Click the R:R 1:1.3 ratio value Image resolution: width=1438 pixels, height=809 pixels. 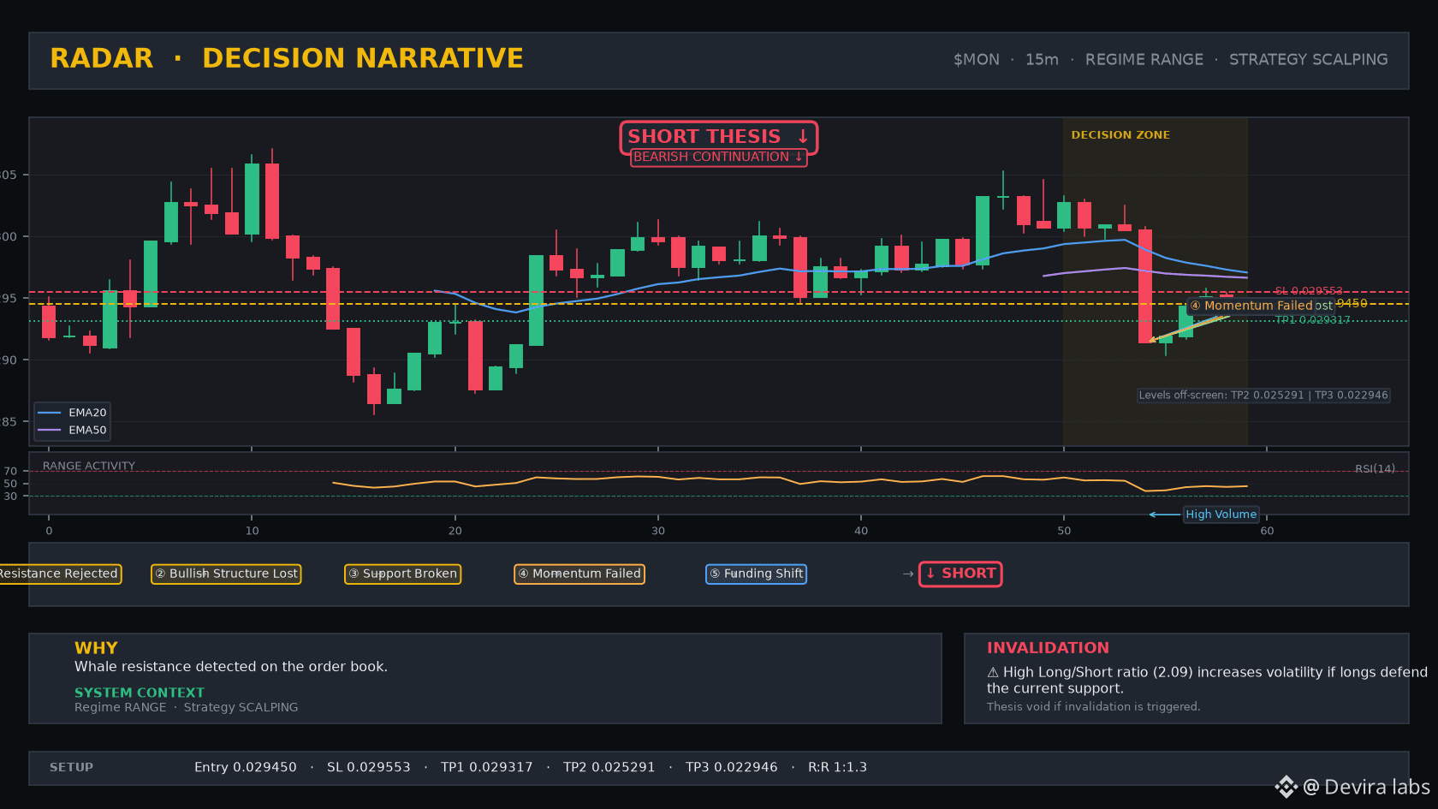tap(837, 768)
